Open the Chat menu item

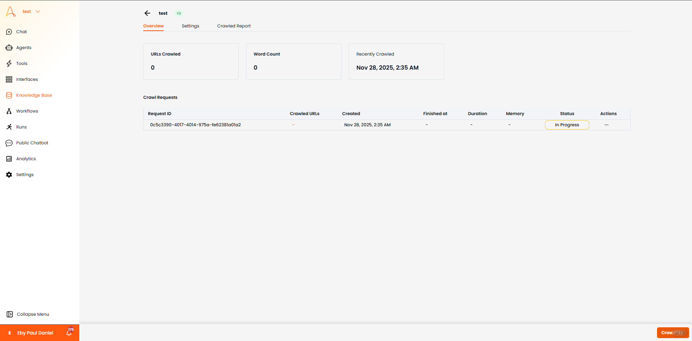22,32
